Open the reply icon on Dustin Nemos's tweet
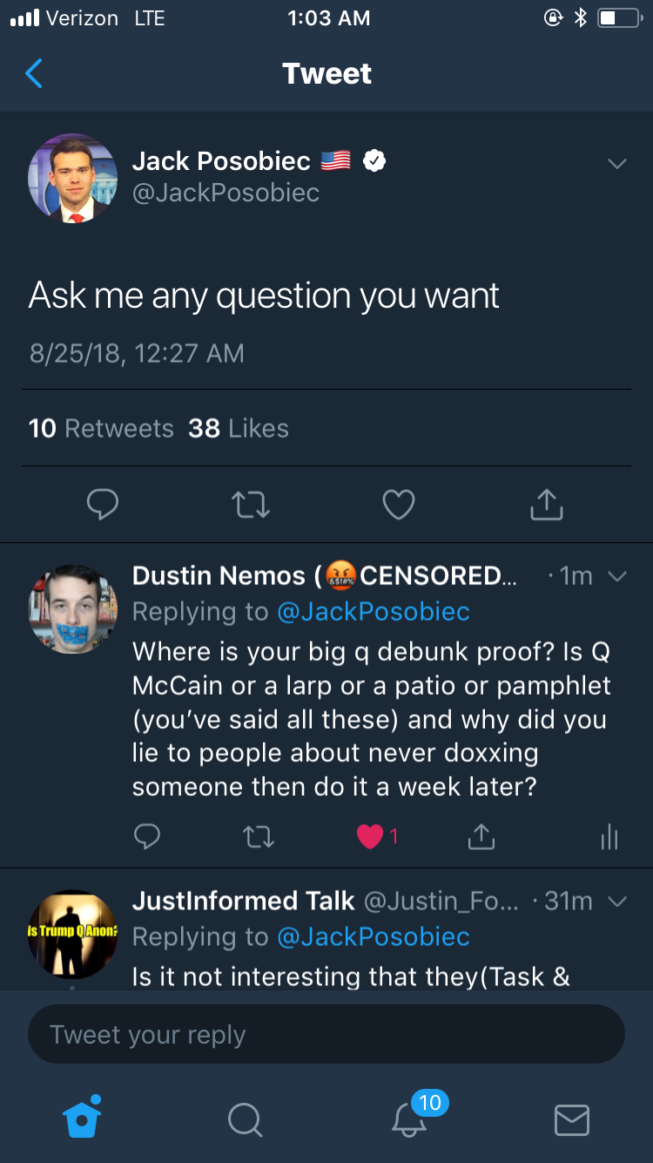Viewport: 653px width, 1163px height. (147, 837)
